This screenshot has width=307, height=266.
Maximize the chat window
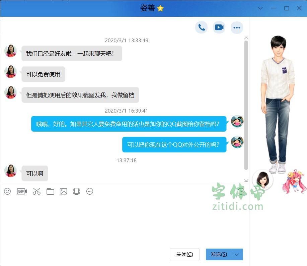coord(287,8)
